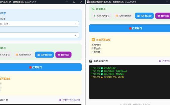
Task: Click the calendar icon beside 输出开票日期 in right window
Action: pos(116,16)
